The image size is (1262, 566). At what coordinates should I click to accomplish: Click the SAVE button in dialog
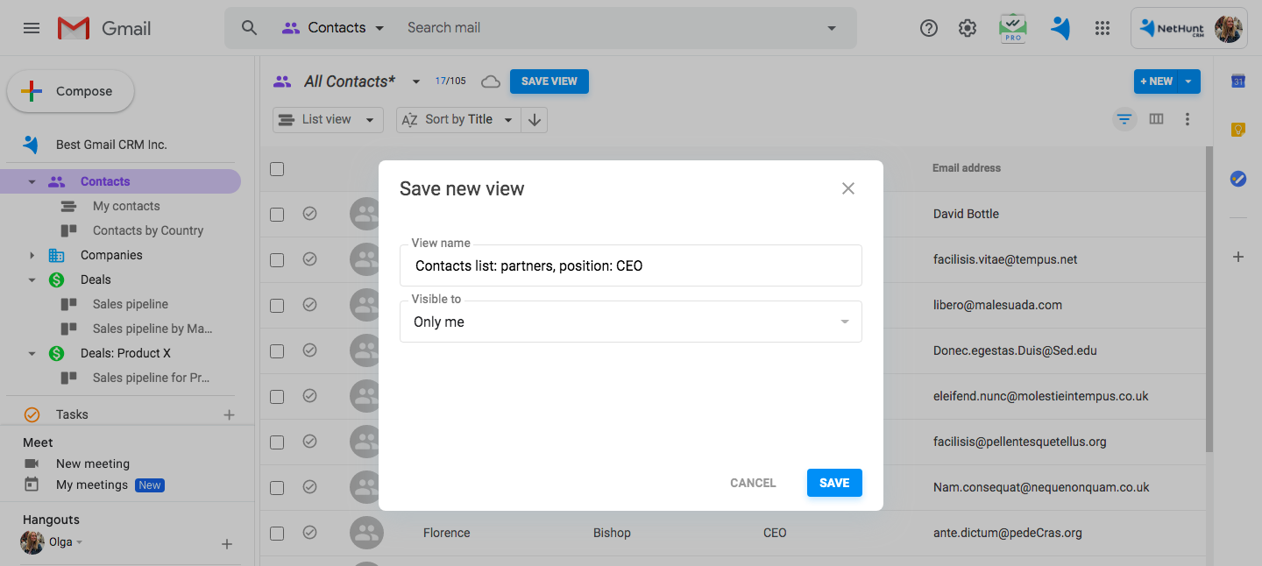click(833, 483)
